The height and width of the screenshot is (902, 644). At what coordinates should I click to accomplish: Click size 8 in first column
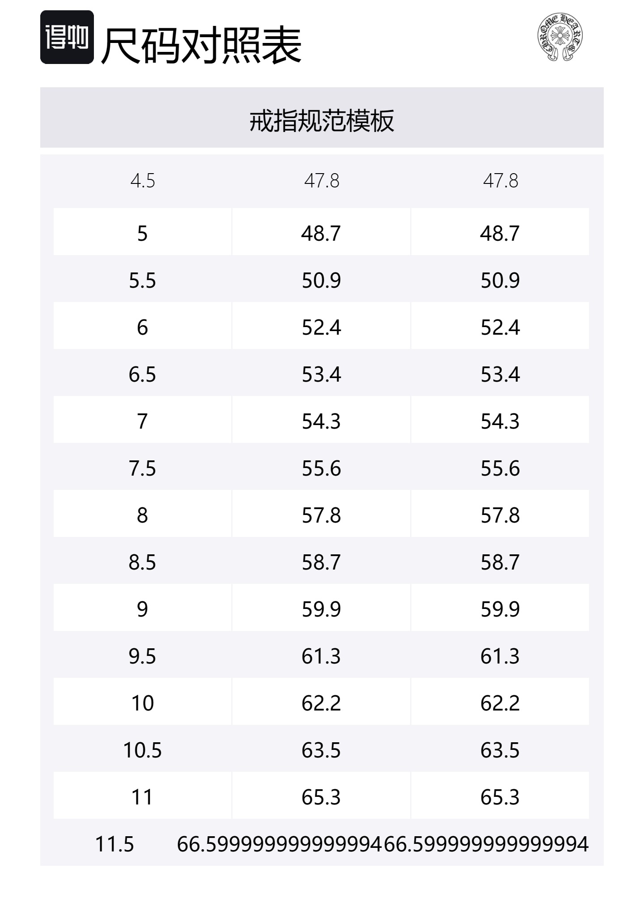142,515
